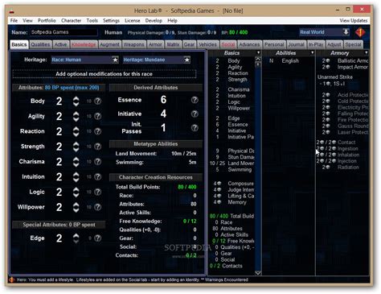This screenshot has height=294, width=381.
Task: Select English in the Abilities panel
Action: click(290, 61)
